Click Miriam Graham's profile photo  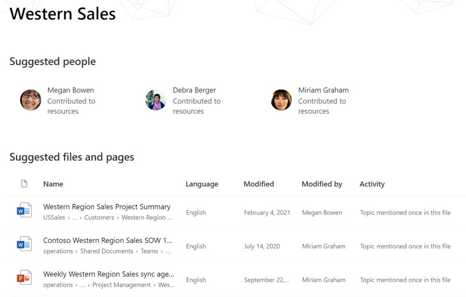[x=281, y=100]
